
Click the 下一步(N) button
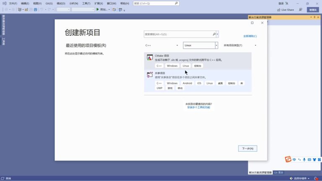(248, 149)
